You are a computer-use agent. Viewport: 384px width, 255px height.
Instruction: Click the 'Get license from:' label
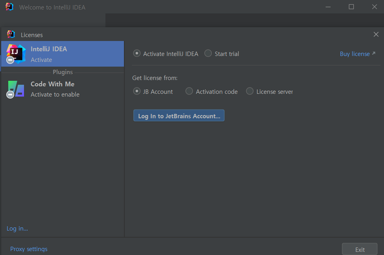[x=155, y=78]
